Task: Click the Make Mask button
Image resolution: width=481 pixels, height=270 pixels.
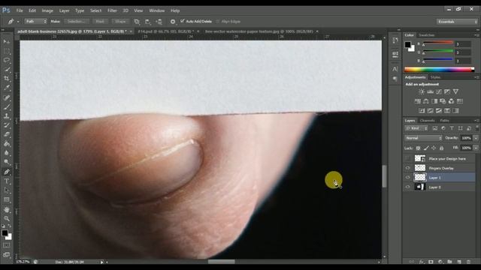Action: (100, 22)
